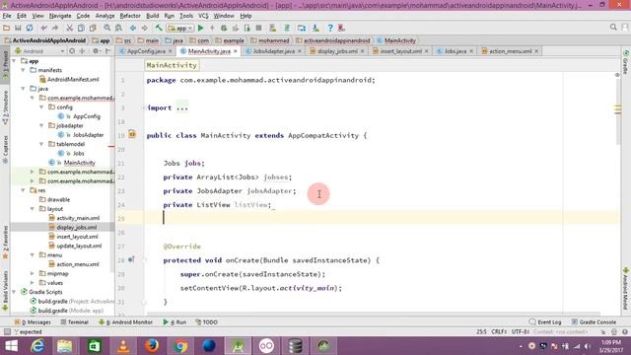Screen dimensions: 631x355
Task: Open the VCS menu
Action: 203,16
